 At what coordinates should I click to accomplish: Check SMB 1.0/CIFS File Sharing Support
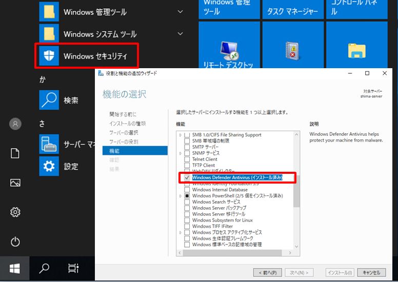(x=187, y=135)
